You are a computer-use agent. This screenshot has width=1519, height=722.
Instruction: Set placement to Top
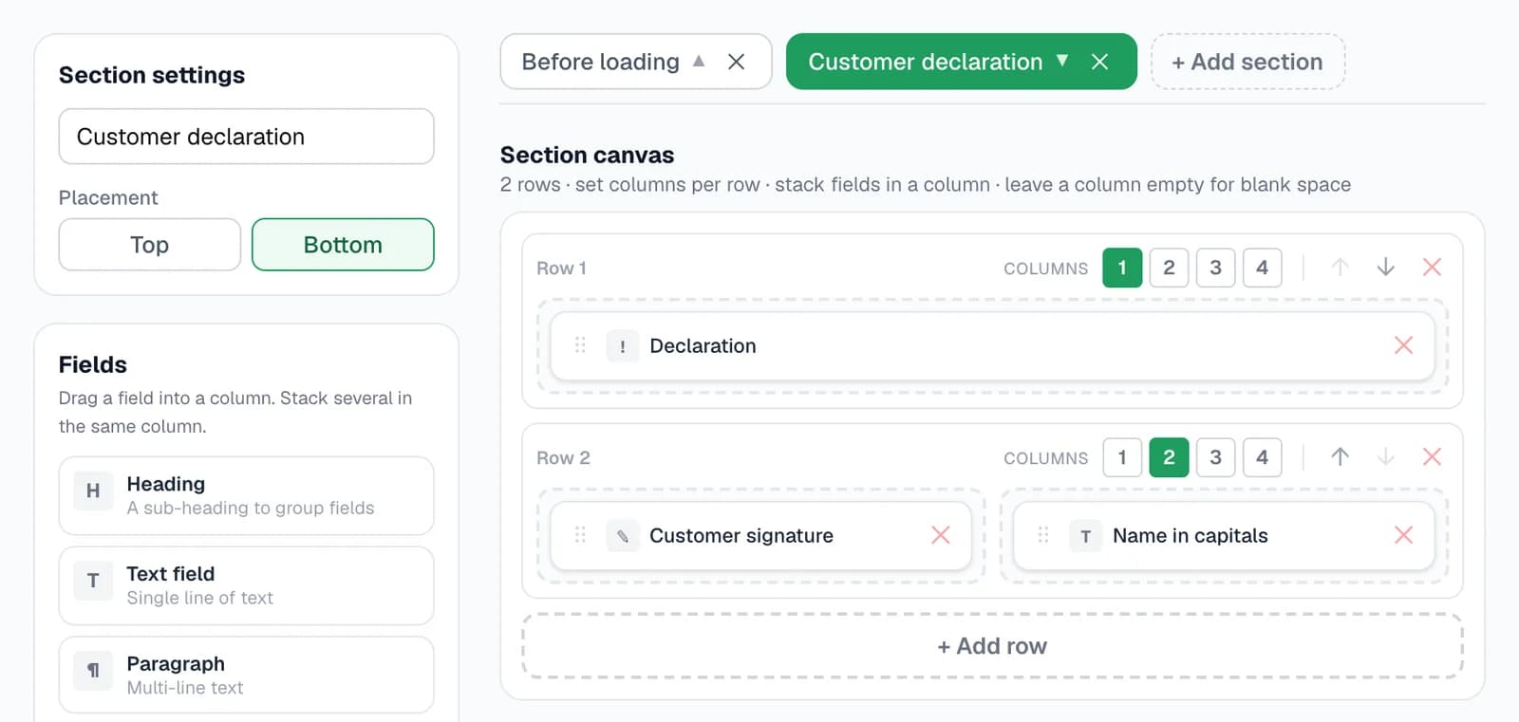150,245
